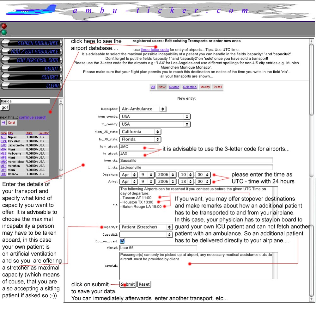Open to_US_state dropdown showing Florida
Screen dimensions: 316x316
coord(141,139)
